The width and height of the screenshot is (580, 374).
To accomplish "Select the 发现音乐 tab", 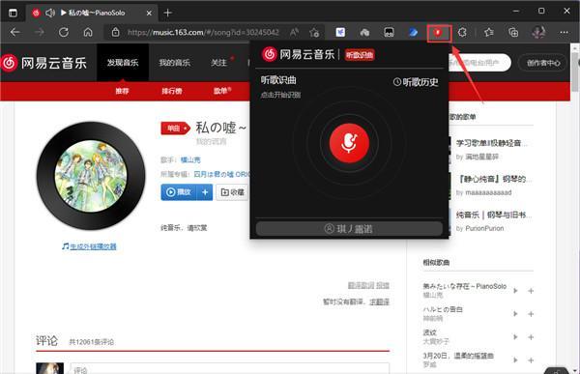I will tap(123, 63).
